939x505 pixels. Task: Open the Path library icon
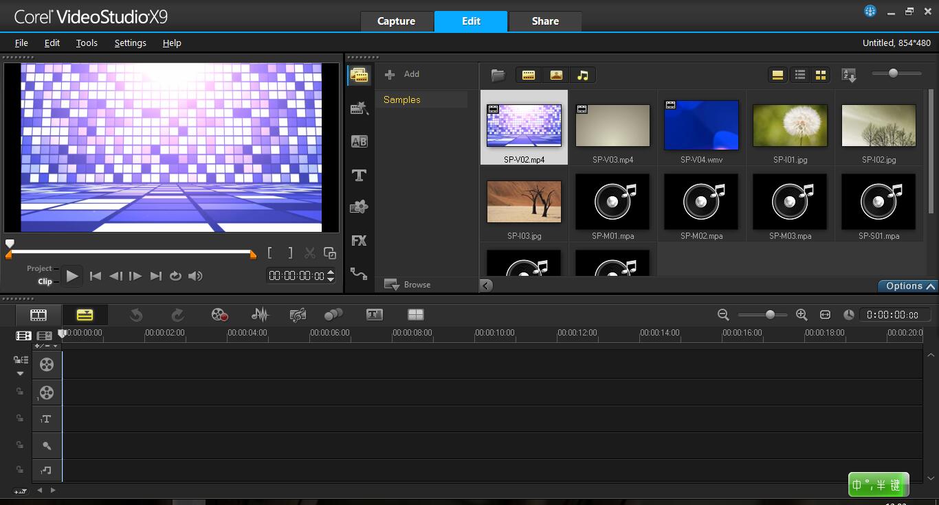tap(359, 274)
